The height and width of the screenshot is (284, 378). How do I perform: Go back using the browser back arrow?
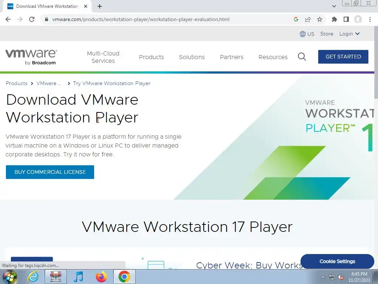pyautogui.click(x=8, y=19)
